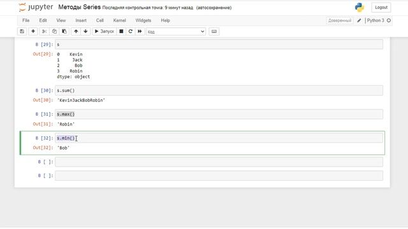Open the Widgets menu
This screenshot has height=229, width=408.
(x=143, y=20)
